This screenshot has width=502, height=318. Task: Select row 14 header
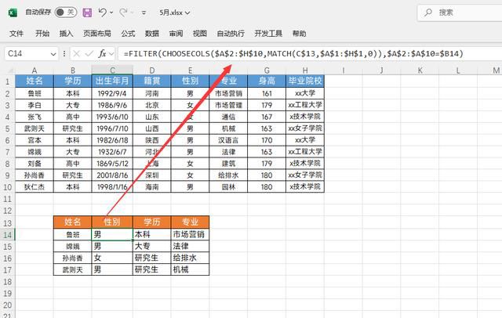pyautogui.click(x=7, y=235)
